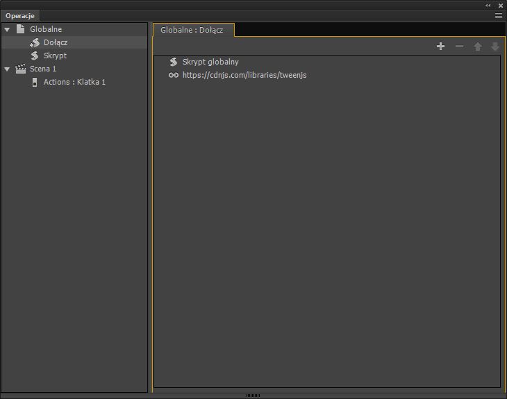Screen dimensions: 507x399
Task: Close the Operacje panel
Action: [501, 6]
